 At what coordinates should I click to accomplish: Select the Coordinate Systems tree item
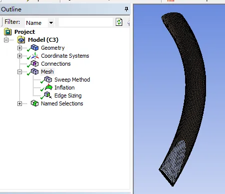(x=65, y=56)
